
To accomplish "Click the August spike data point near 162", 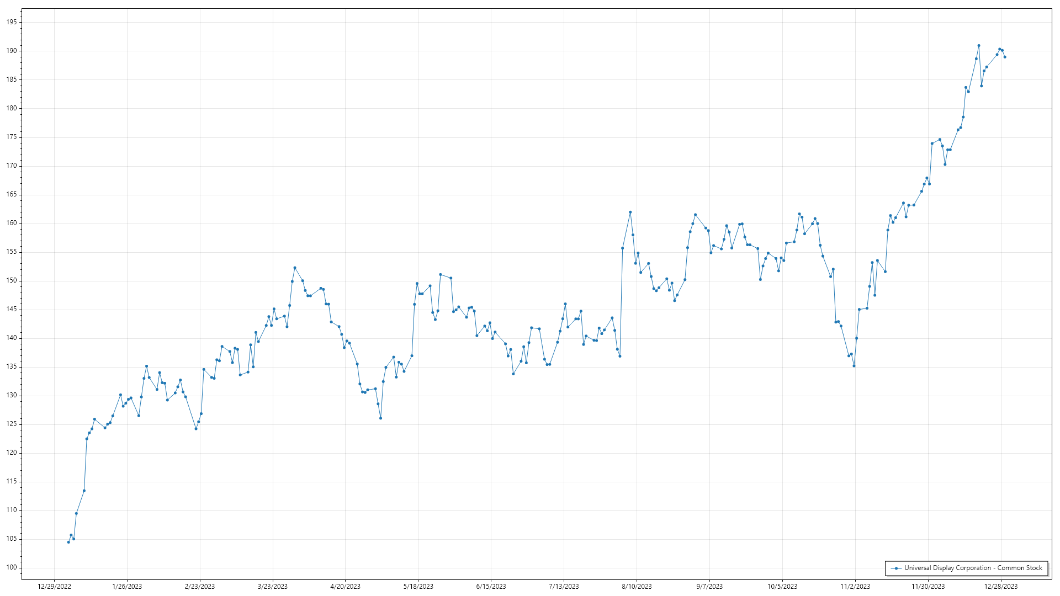I will pyautogui.click(x=630, y=212).
